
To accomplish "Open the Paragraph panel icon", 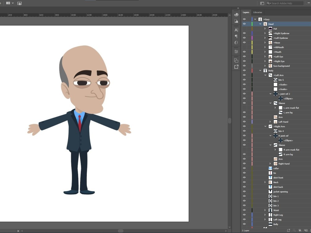I will point(236,36).
